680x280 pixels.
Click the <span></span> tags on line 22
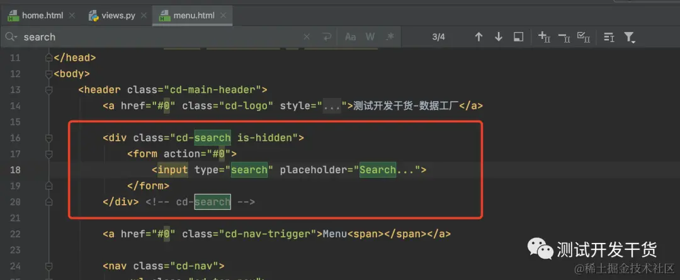point(387,234)
